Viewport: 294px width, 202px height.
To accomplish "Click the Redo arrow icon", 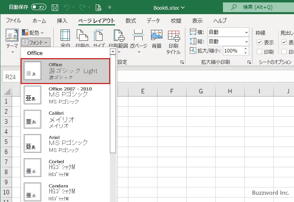I will coord(82,7).
